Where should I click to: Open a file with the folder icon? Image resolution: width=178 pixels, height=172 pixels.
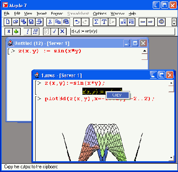click(16, 22)
